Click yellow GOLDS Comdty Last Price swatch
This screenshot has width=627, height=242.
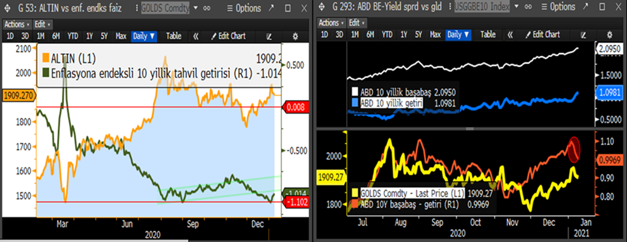click(355, 194)
